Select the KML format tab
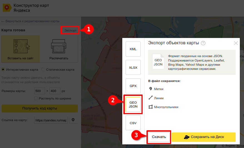 tap(133, 49)
